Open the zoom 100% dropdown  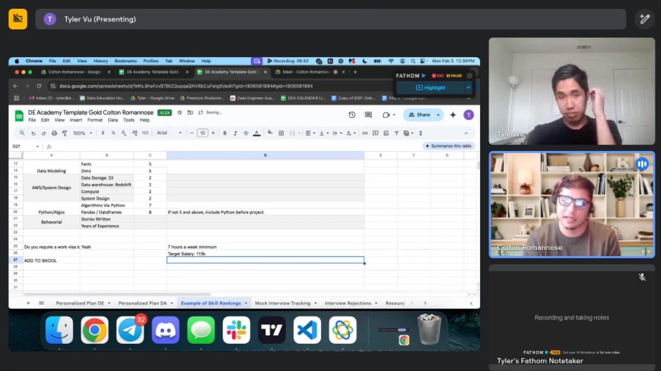(83, 133)
